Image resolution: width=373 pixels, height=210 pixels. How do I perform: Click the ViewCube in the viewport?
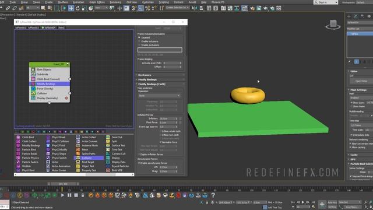[333, 24]
